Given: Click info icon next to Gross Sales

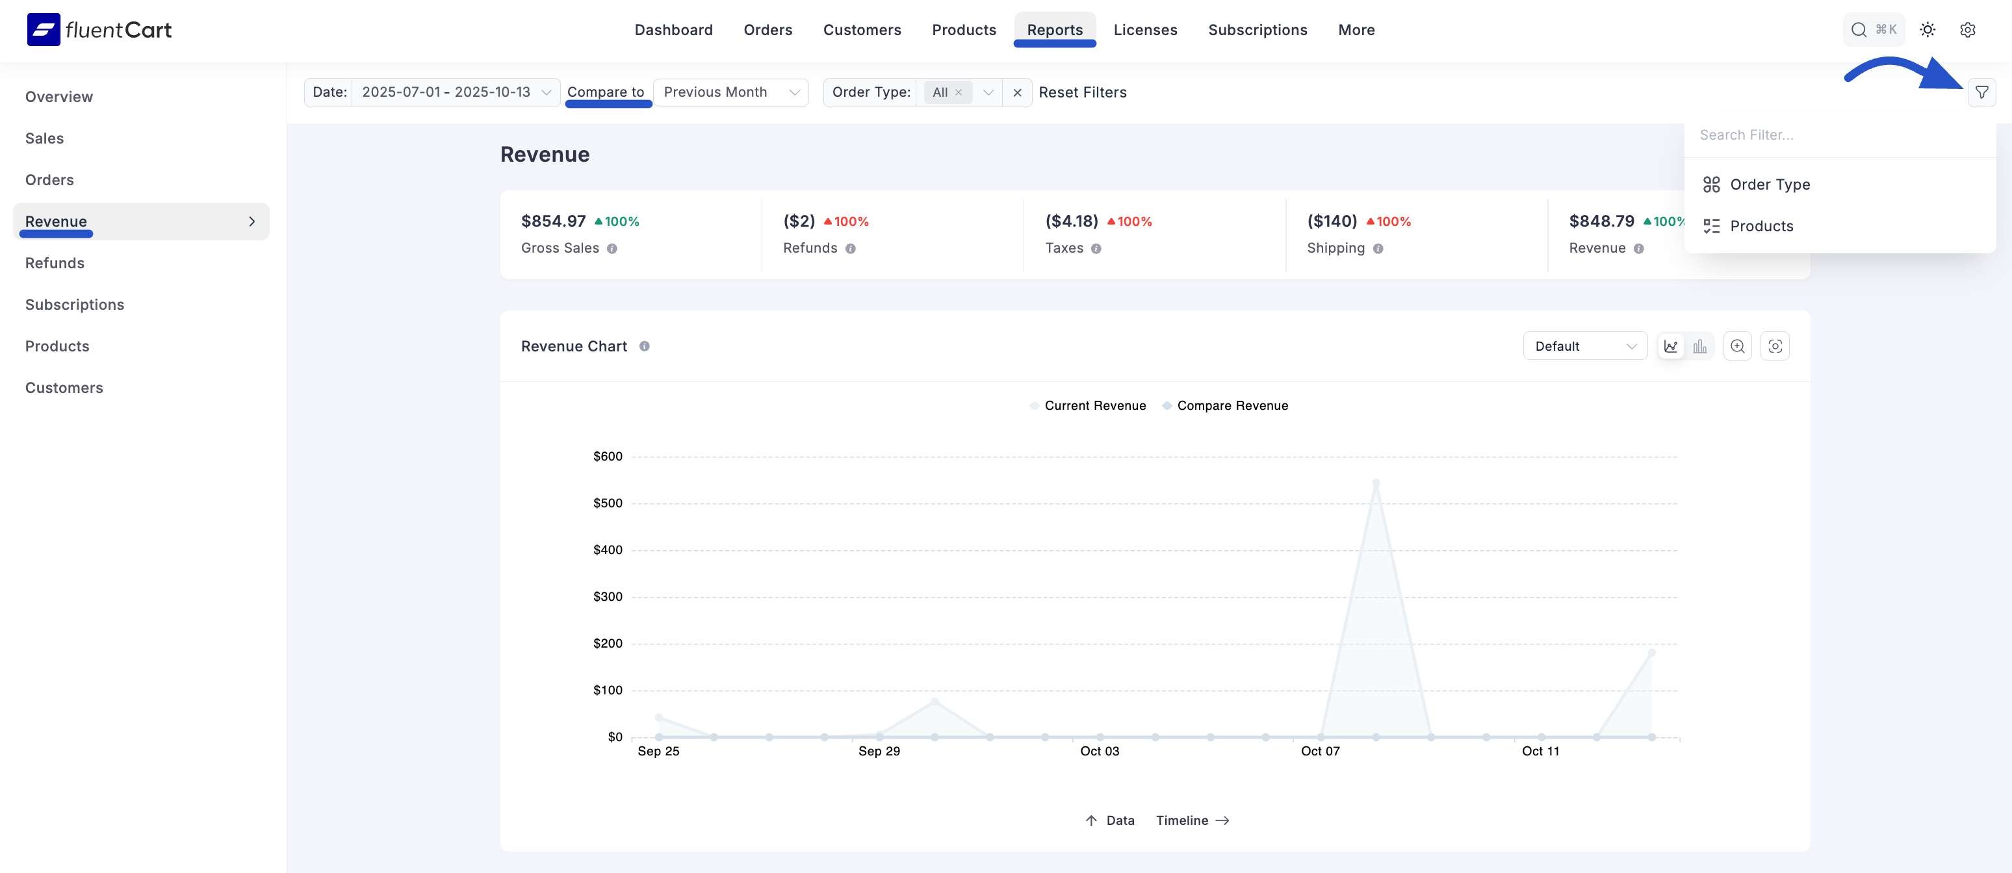Looking at the screenshot, I should coord(612,248).
